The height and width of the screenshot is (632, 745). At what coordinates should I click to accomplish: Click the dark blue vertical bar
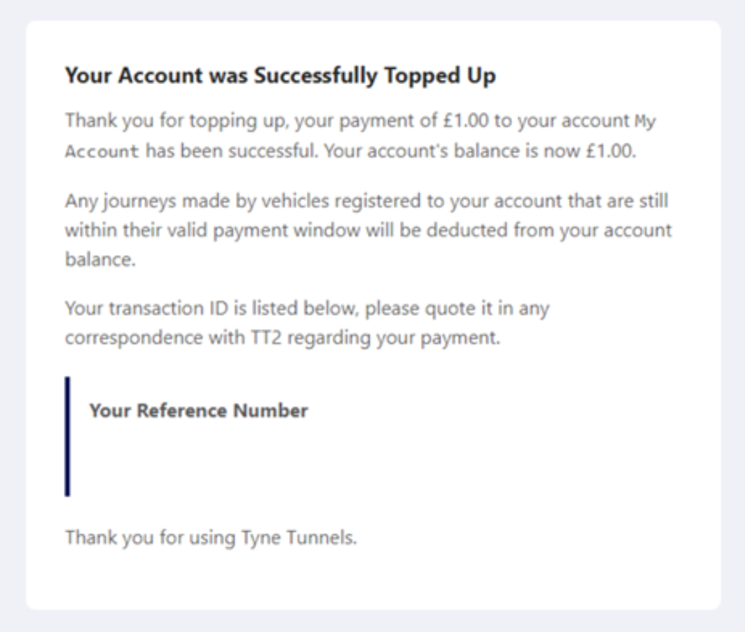(x=67, y=437)
